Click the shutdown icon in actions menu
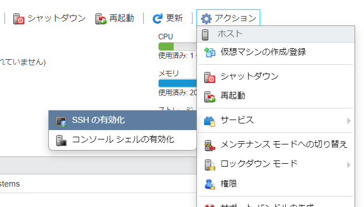This screenshot has width=364, height=207. click(x=210, y=77)
